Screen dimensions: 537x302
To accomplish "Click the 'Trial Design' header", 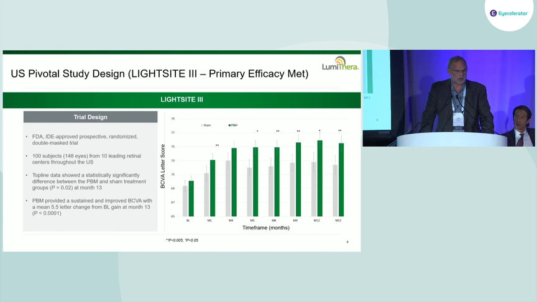I will coord(90,117).
